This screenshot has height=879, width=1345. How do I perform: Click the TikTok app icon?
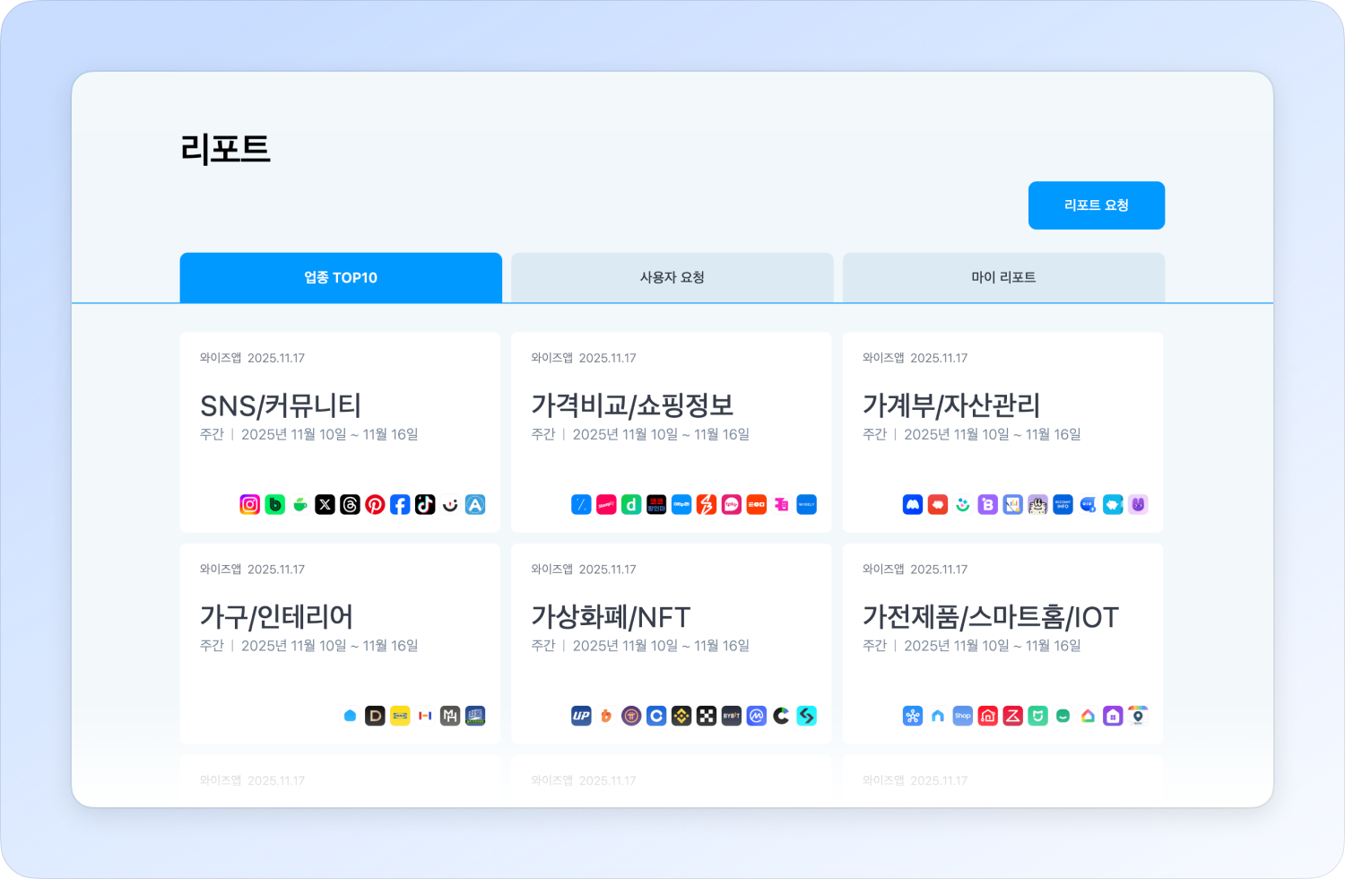tap(426, 505)
